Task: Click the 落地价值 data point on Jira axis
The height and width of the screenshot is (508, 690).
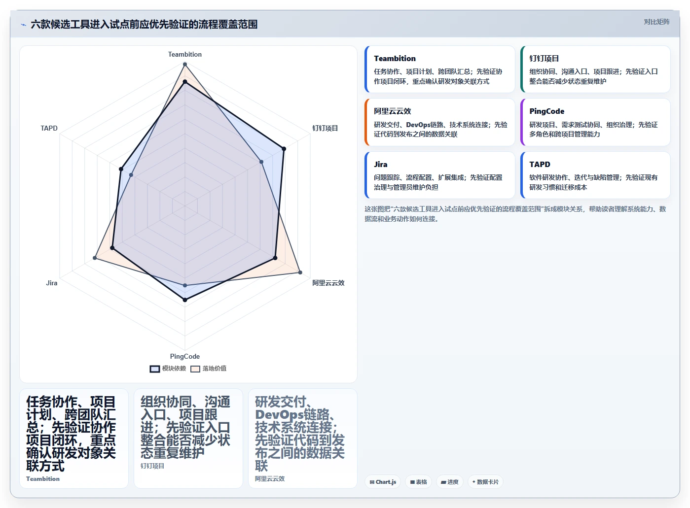Action: [95, 258]
